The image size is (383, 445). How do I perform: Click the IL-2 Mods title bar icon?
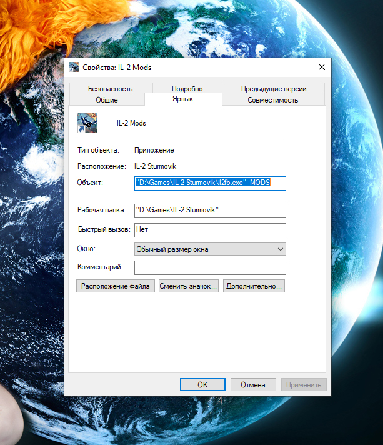click(74, 67)
